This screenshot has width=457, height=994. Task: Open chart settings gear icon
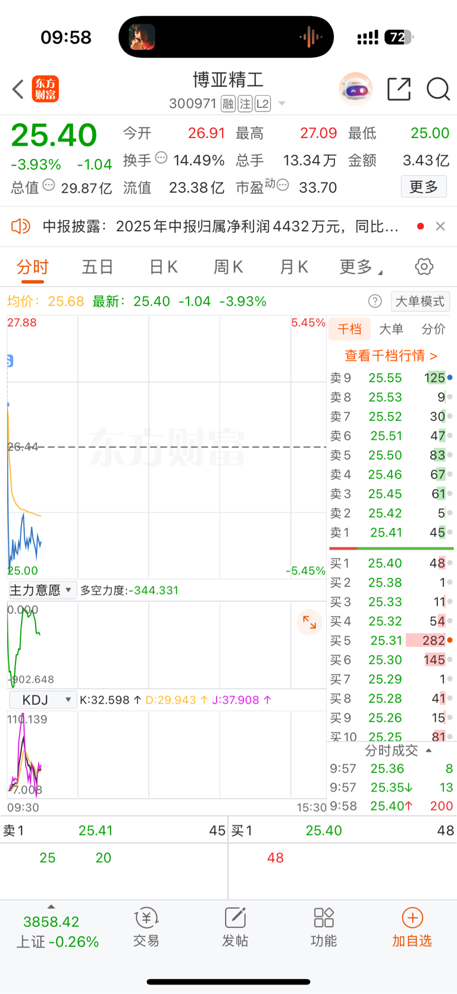tap(424, 267)
